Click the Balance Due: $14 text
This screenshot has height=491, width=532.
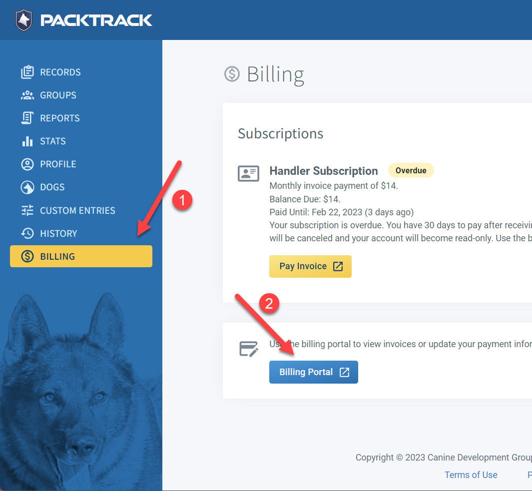[x=305, y=199]
